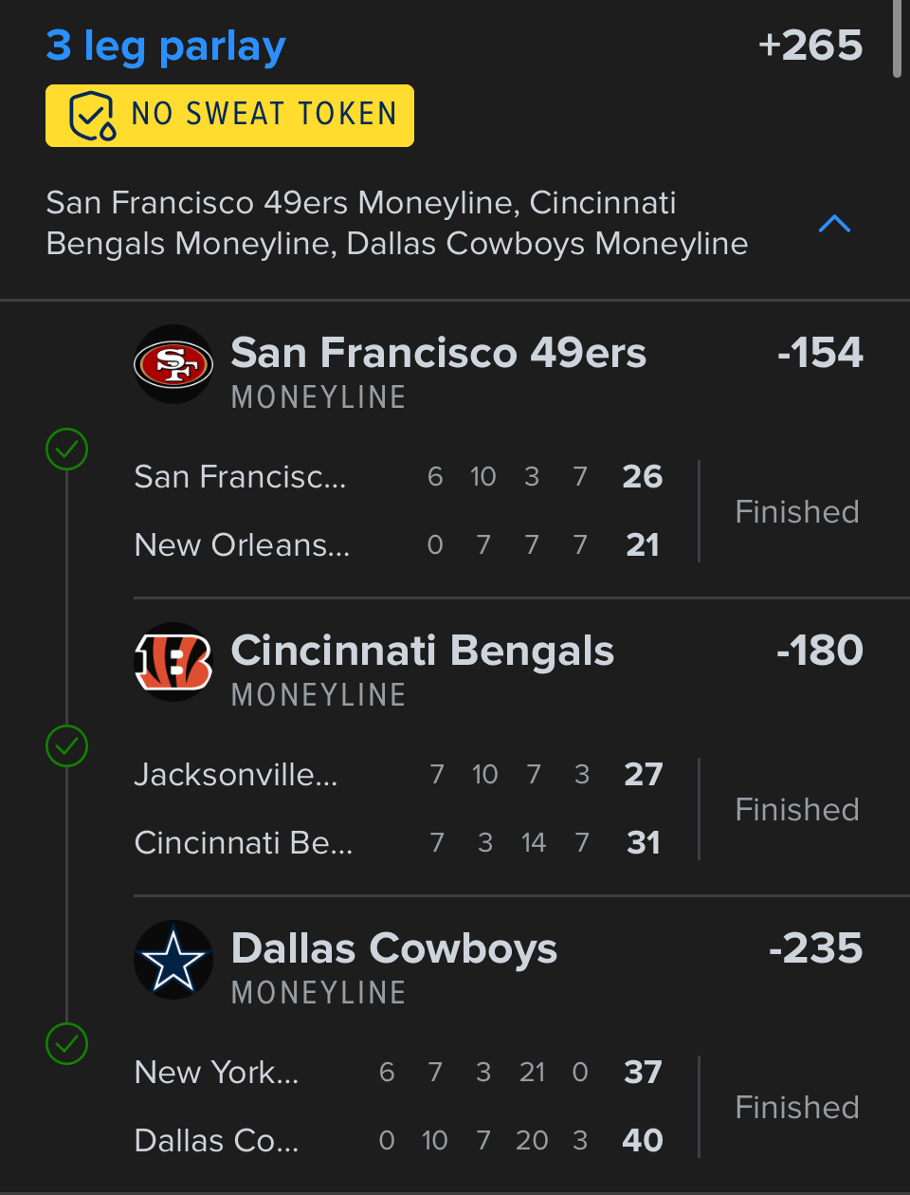Click green checkmark beside Cowboys leg
The width and height of the screenshot is (910, 1195).
point(66,1044)
